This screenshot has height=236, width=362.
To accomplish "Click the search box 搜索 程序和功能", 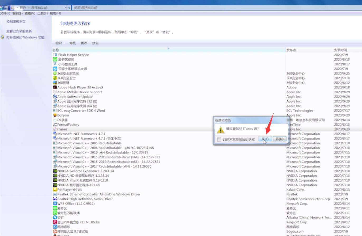I will [216, 8].
